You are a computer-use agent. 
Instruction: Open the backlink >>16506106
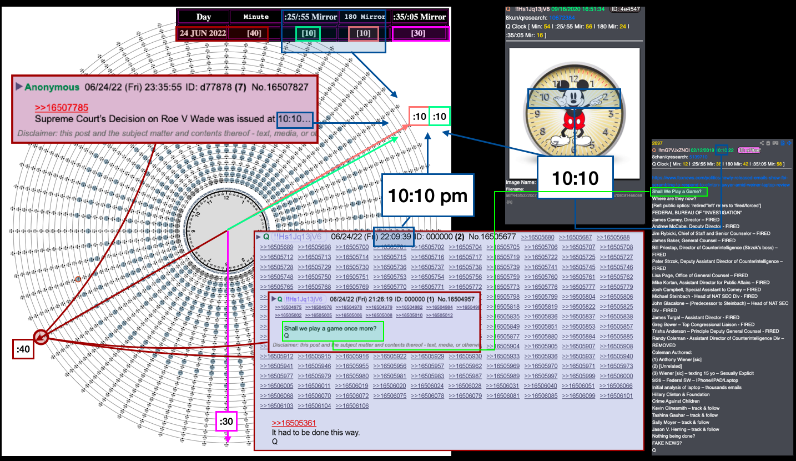(x=352, y=406)
